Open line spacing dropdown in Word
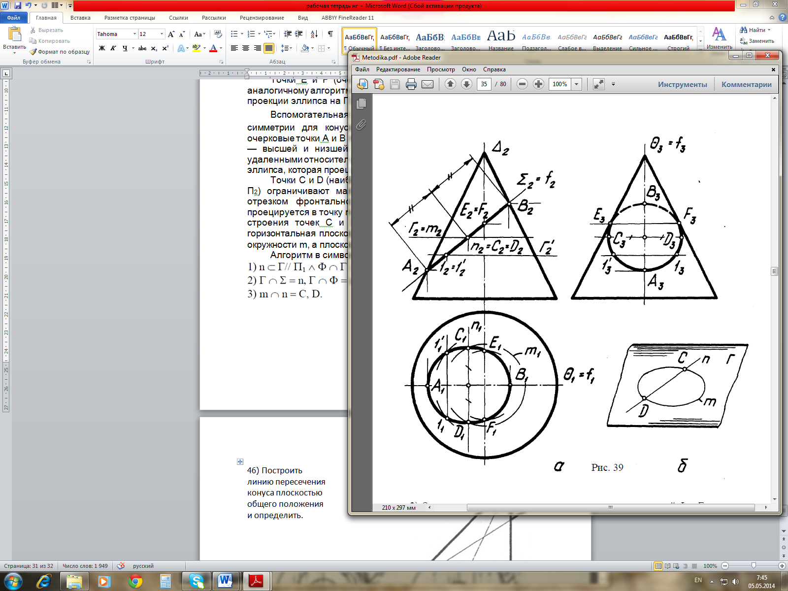 coord(286,48)
